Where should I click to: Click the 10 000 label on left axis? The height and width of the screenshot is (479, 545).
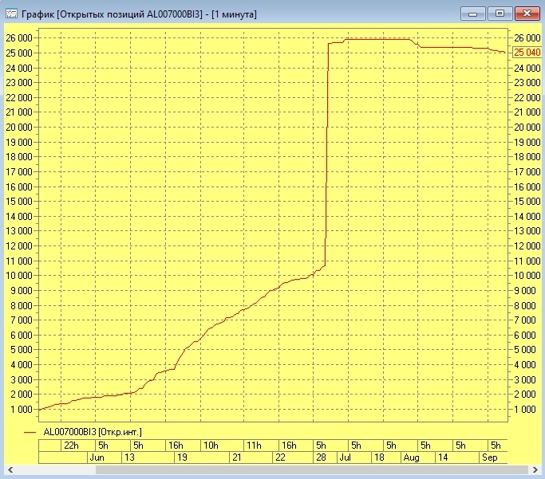pyautogui.click(x=18, y=276)
